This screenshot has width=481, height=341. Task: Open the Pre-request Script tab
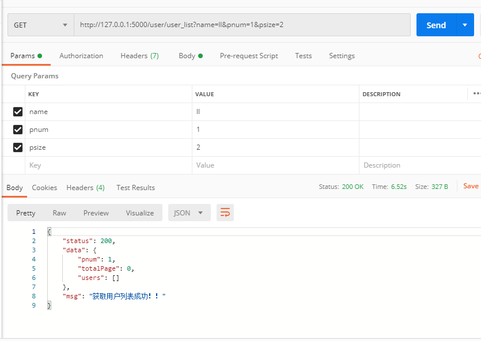click(x=249, y=56)
